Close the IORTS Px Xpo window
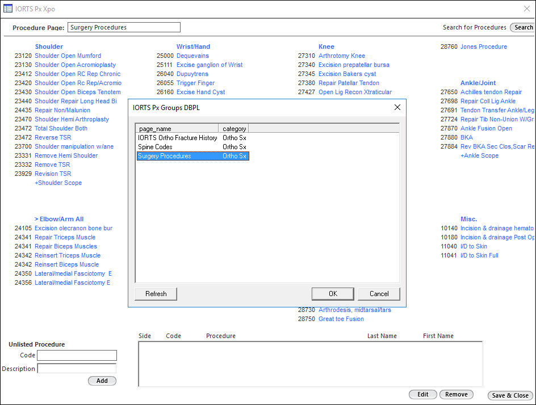This screenshot has height=405, width=536. (x=527, y=9)
